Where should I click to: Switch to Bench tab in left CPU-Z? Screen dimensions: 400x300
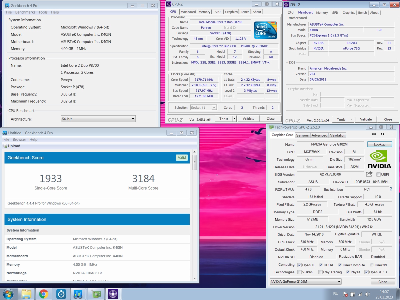tap(245, 12)
